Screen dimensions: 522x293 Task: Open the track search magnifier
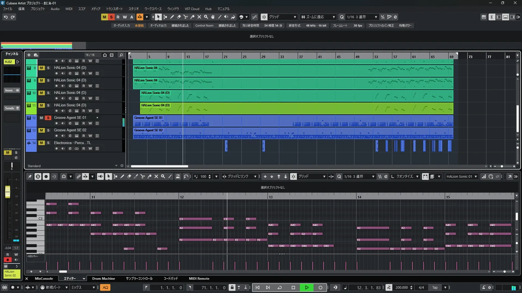click(121, 55)
